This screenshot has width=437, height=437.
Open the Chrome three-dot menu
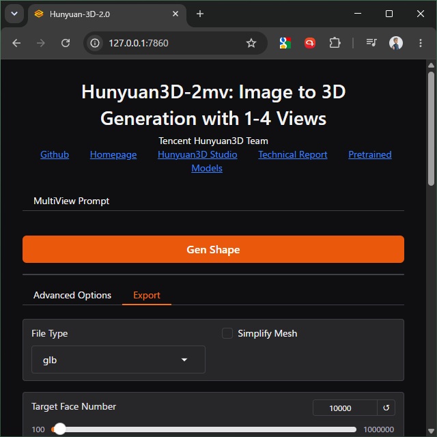pos(421,43)
